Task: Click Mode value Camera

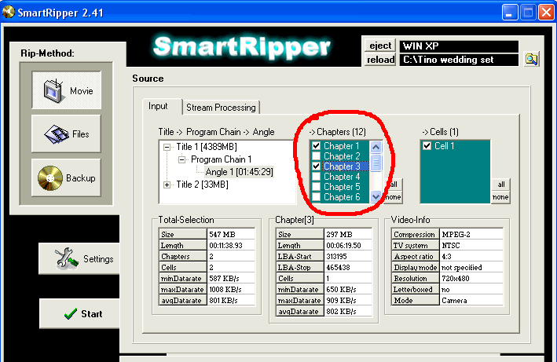Action: (471, 300)
